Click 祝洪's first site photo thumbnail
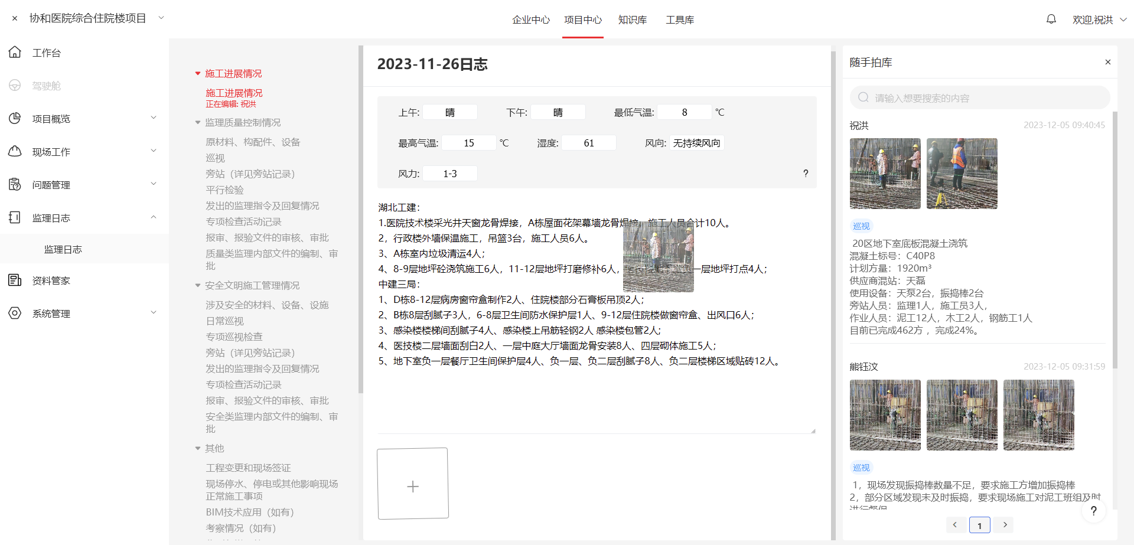Screen dimensions: 1134x545 click(x=885, y=174)
